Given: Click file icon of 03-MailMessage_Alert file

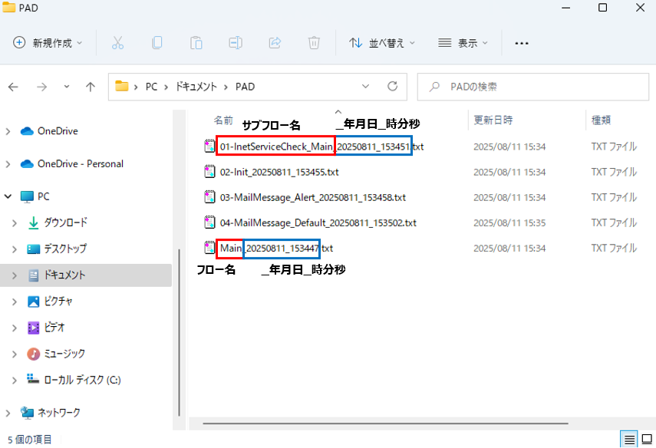Looking at the screenshot, I should [209, 197].
